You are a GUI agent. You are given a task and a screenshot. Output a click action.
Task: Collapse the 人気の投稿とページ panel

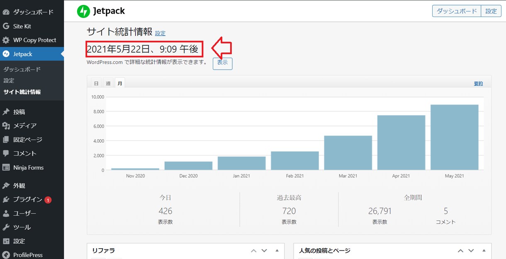(x=484, y=251)
